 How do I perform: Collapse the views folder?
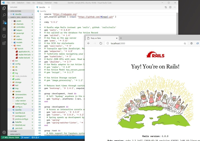[x=19, y=46]
